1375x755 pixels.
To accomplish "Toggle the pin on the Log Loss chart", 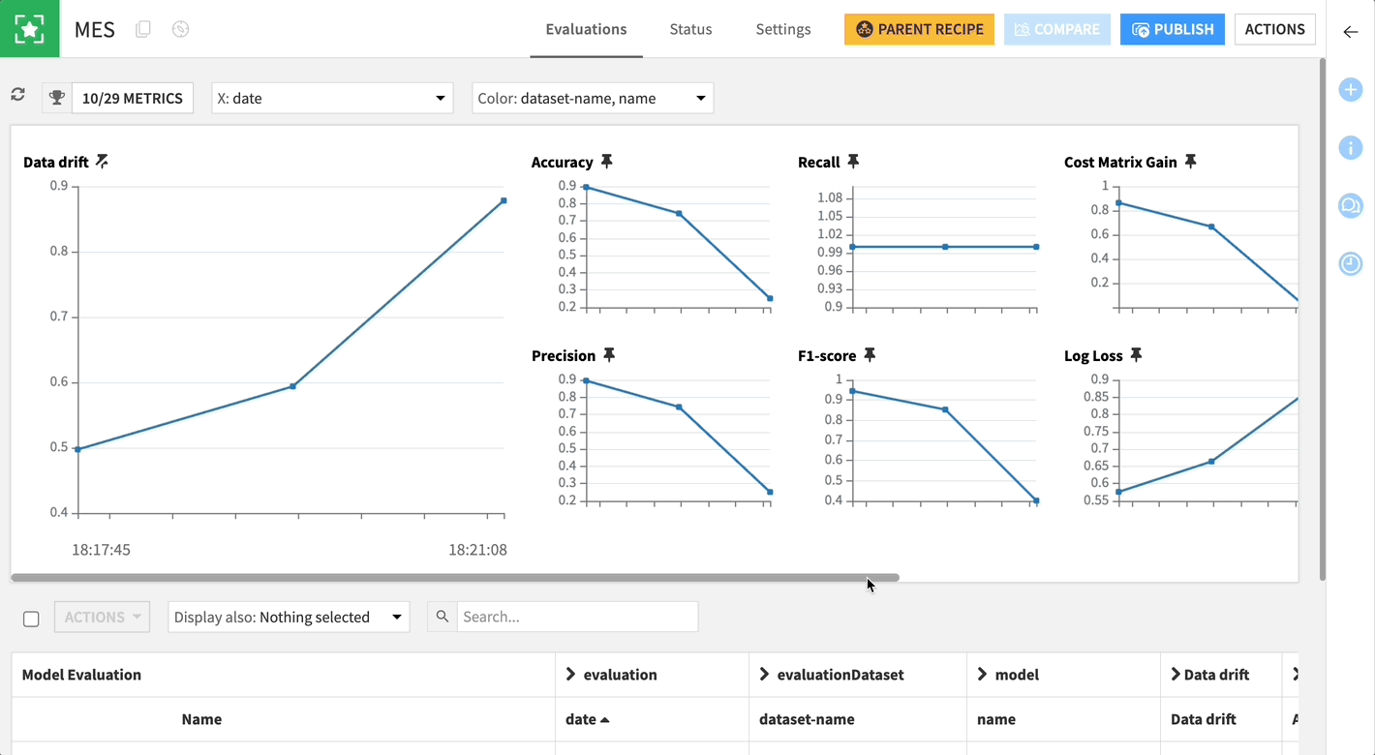I will click(x=1137, y=355).
